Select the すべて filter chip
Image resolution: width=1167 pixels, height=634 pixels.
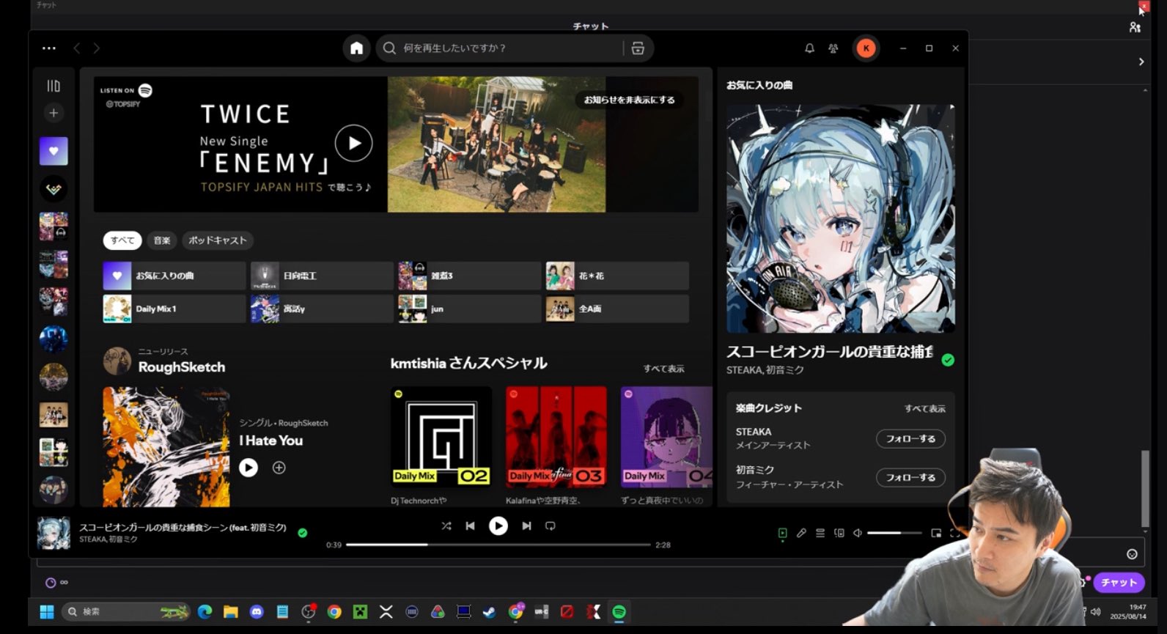coord(122,240)
